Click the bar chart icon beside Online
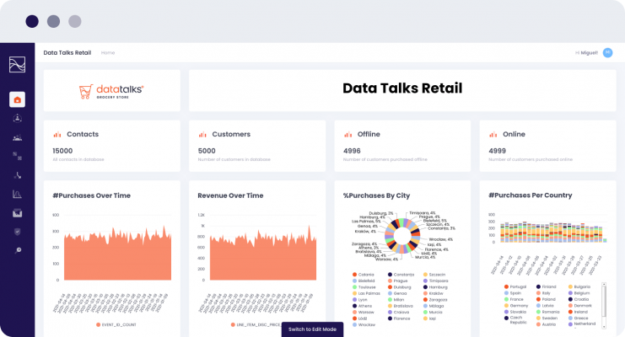The image size is (625, 337). pos(493,135)
